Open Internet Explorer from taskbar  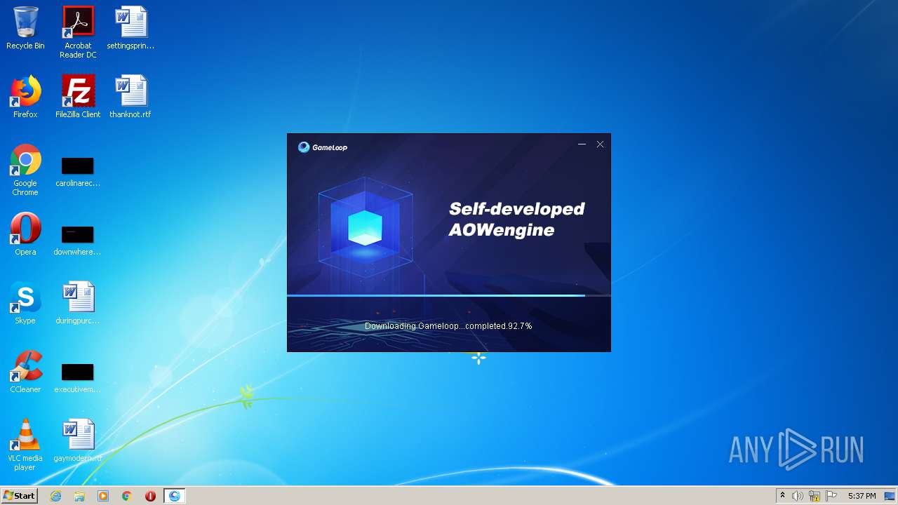coord(56,496)
